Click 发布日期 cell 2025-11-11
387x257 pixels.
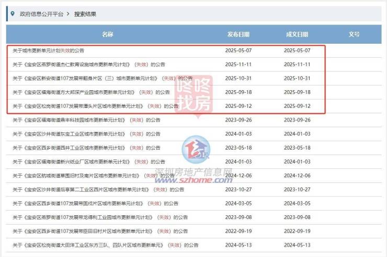tap(238, 65)
